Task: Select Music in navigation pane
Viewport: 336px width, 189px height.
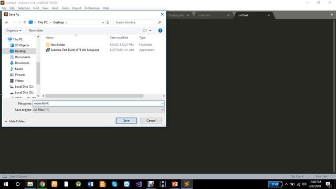Action: 19,69
